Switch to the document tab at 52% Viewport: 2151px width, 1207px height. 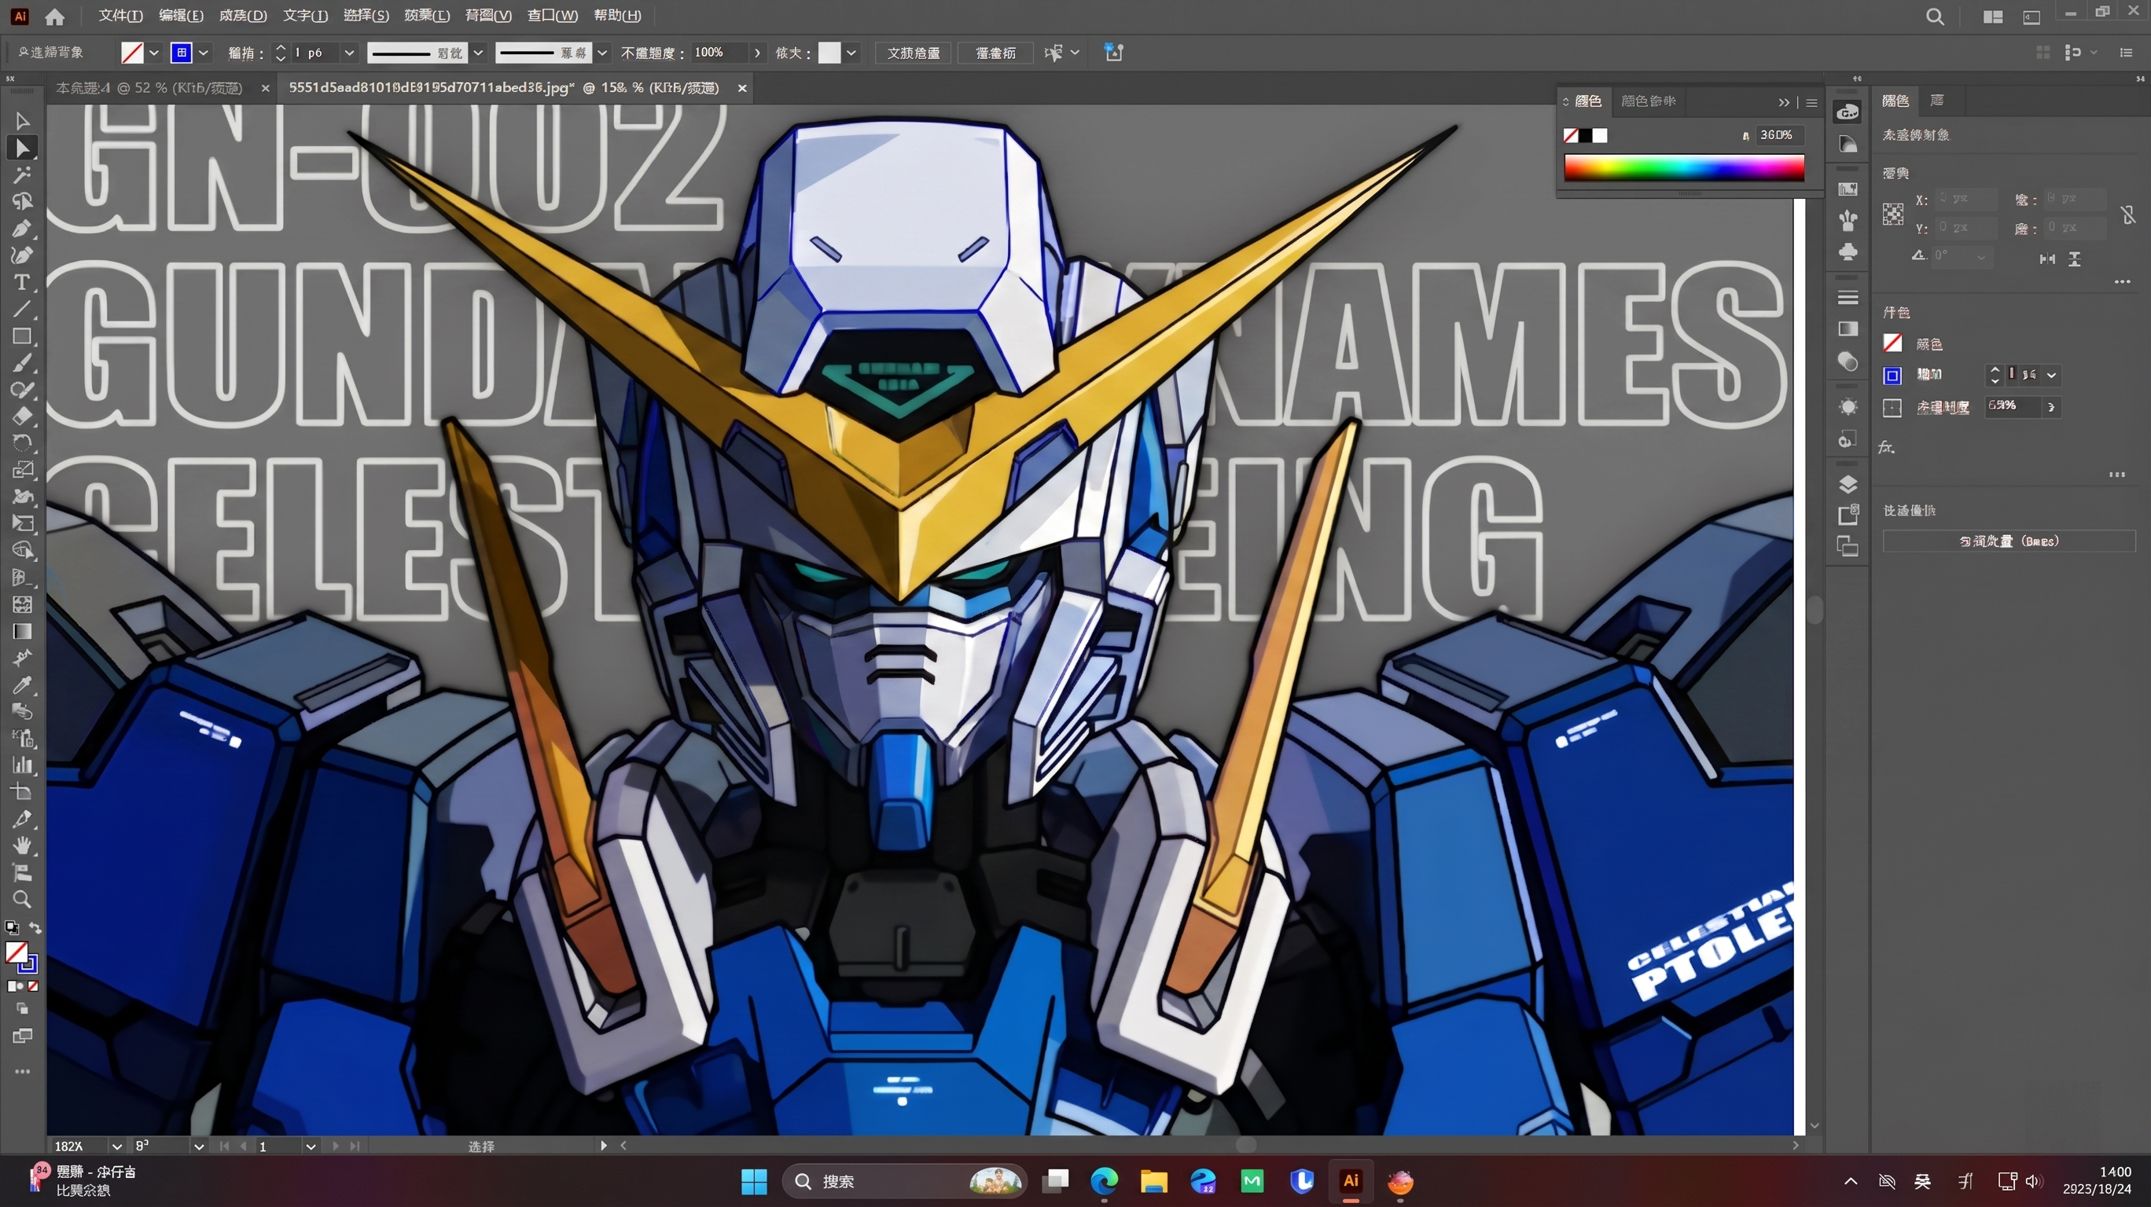pos(149,88)
